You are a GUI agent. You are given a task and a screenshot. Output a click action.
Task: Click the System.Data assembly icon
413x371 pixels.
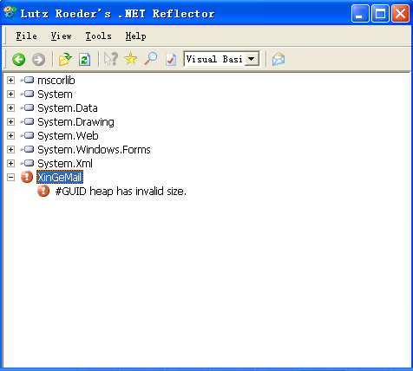pyautogui.click(x=27, y=107)
